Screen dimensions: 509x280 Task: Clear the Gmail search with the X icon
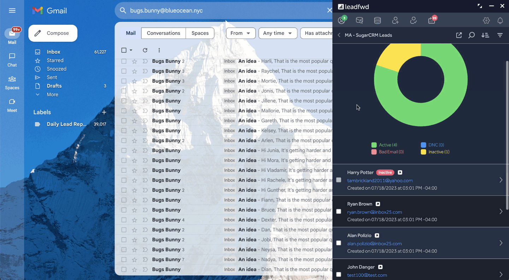329,11
